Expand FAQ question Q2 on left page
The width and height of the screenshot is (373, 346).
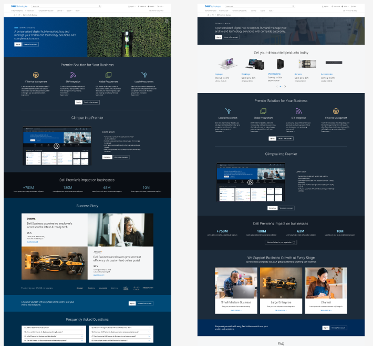coord(54,332)
